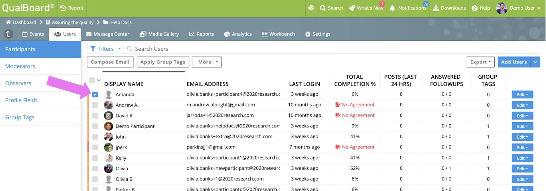This screenshot has height=191, width=546.
Task: Click the Apply Group Tags button
Action: 163,62
